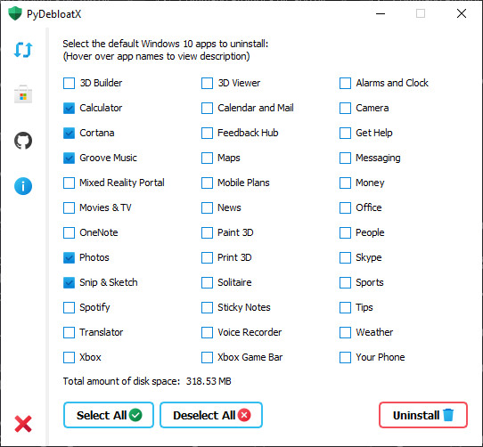
Task: Check the Skype checkbox
Action: [345, 257]
